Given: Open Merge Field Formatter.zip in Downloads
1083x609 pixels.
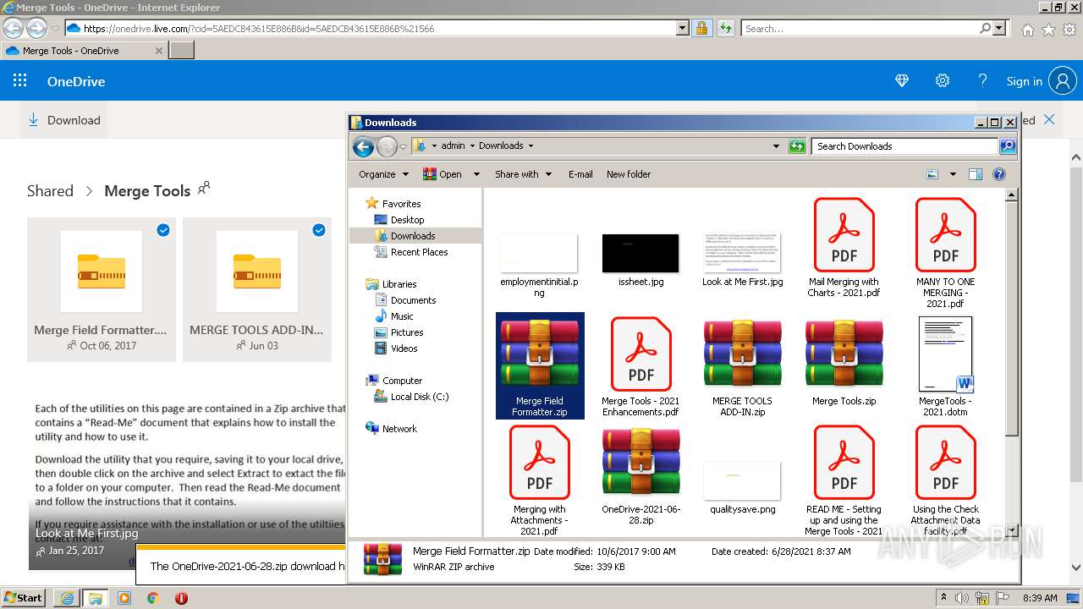Looking at the screenshot, I should [x=539, y=366].
